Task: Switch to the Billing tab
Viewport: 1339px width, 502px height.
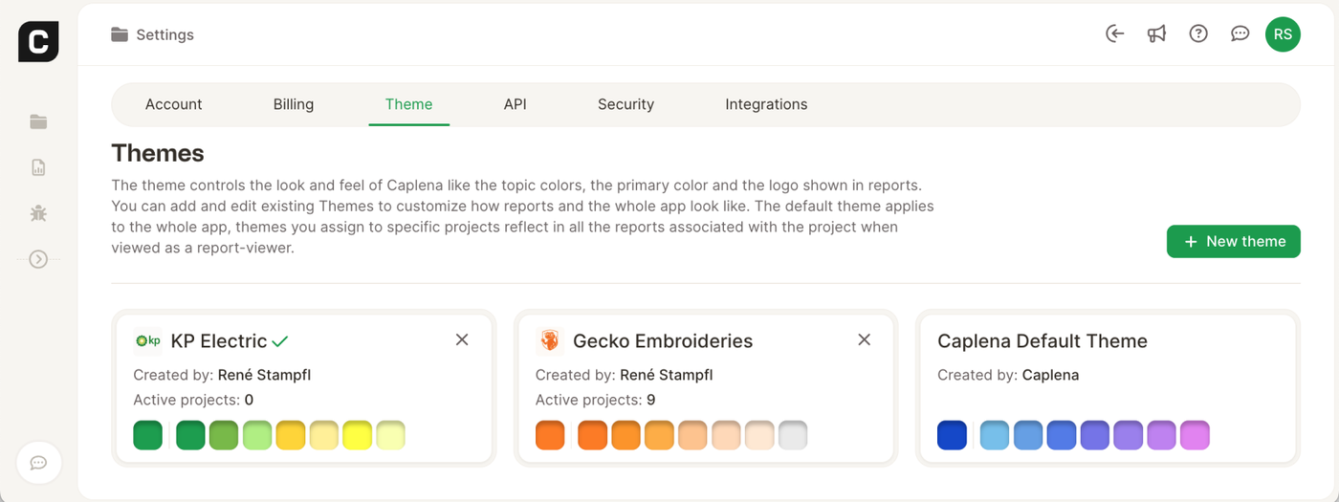Action: [294, 104]
